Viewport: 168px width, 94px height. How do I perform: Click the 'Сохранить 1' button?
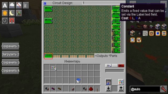pyautogui.click(x=10, y=46)
